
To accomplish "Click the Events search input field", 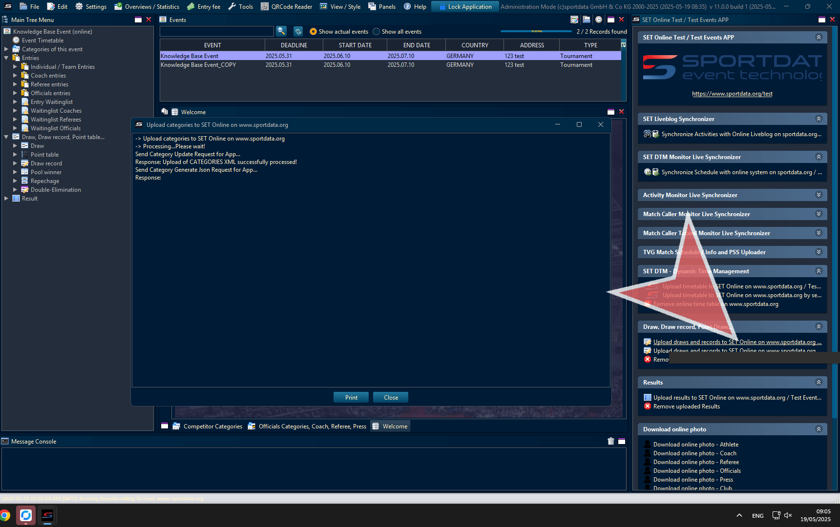I will (x=217, y=31).
